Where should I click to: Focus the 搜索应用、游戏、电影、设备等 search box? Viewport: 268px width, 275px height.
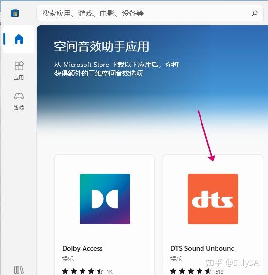point(150,13)
